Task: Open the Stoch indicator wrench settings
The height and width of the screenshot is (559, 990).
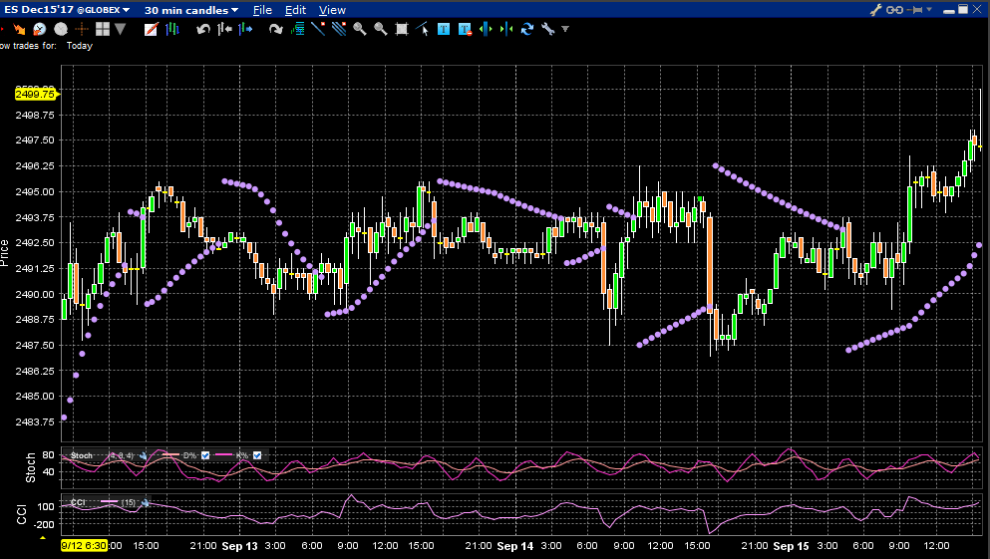Action: (x=144, y=455)
